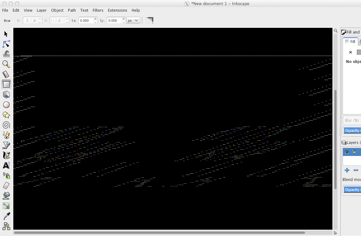Open the px unit dropdown
The image size is (361, 236).
coord(133,20)
